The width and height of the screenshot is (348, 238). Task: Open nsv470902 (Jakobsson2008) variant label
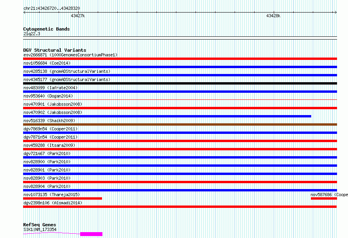coord(53,112)
